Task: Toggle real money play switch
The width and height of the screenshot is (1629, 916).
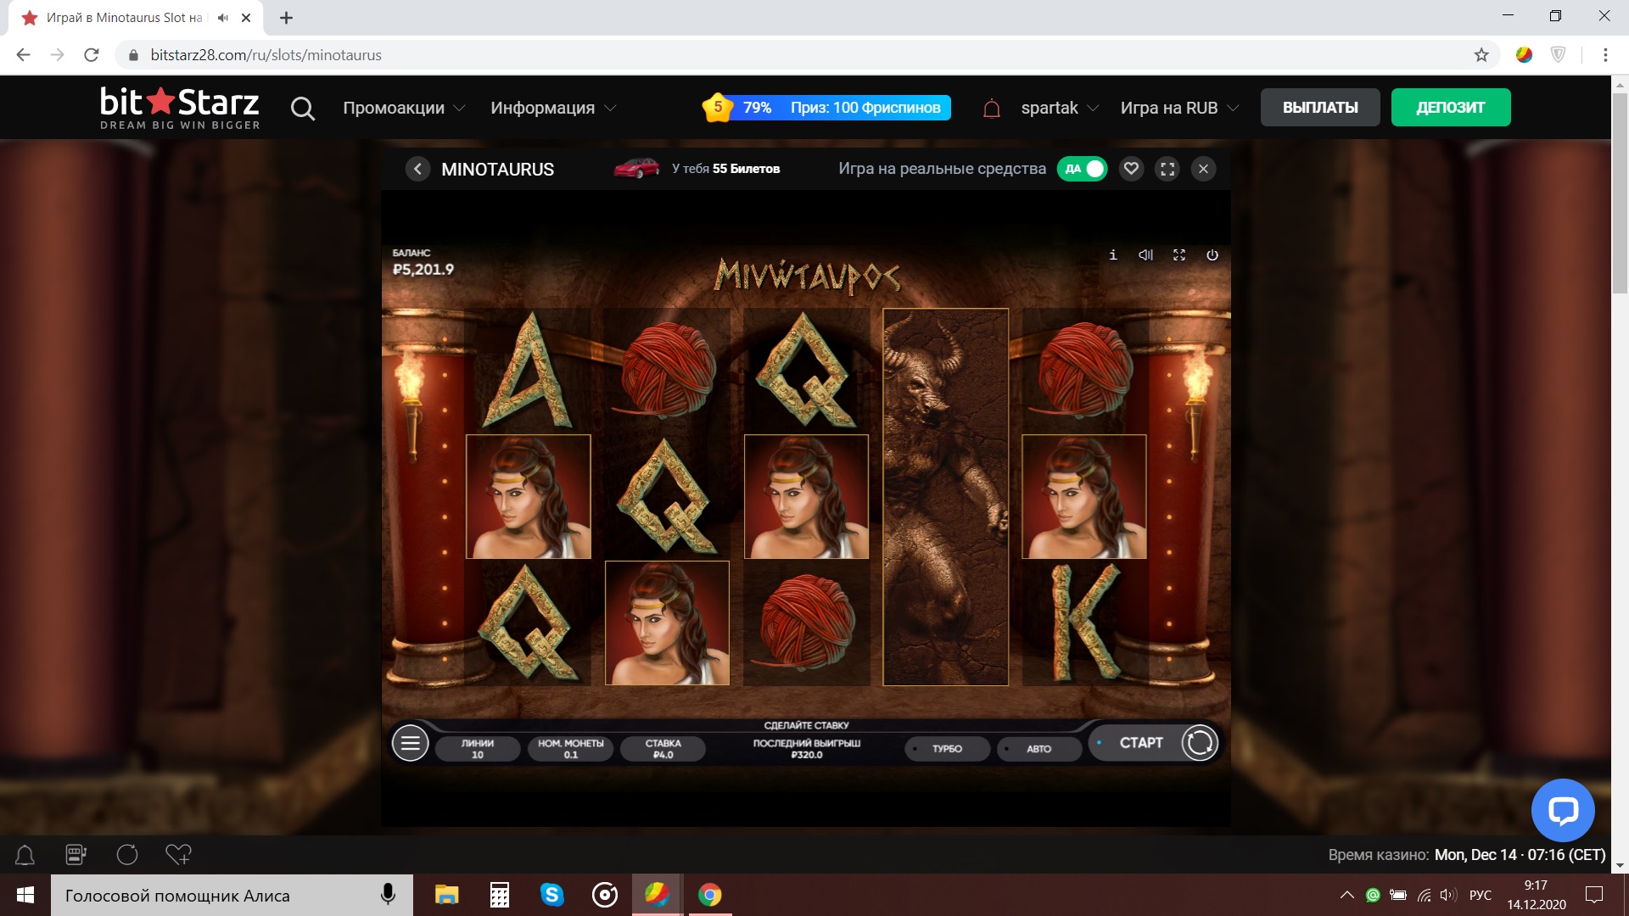Action: (1083, 169)
